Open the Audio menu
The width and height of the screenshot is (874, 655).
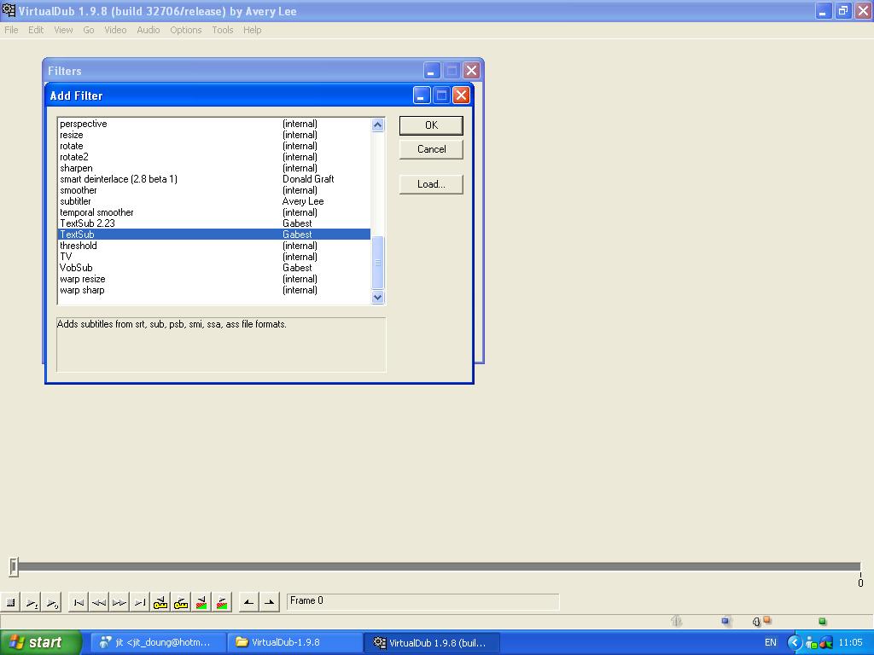pyautogui.click(x=149, y=30)
